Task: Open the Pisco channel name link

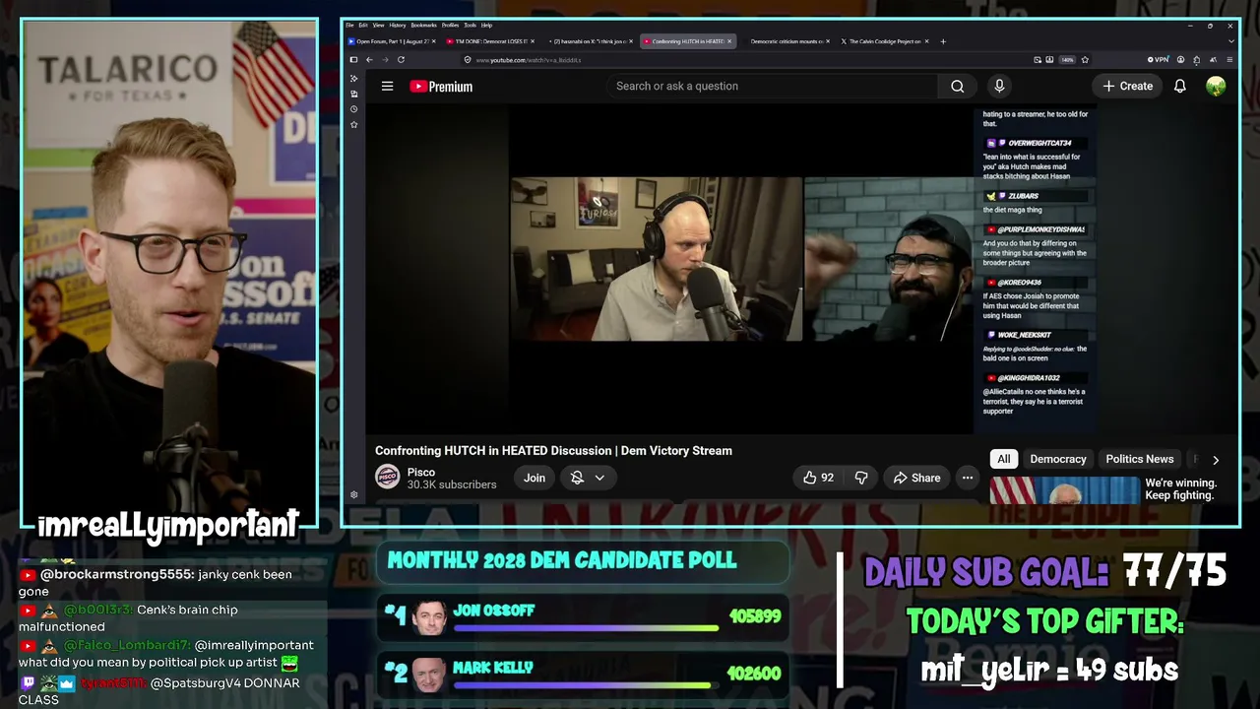Action: click(421, 473)
